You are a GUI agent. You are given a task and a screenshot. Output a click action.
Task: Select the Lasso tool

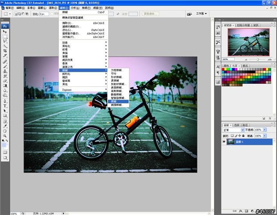coord(5,41)
